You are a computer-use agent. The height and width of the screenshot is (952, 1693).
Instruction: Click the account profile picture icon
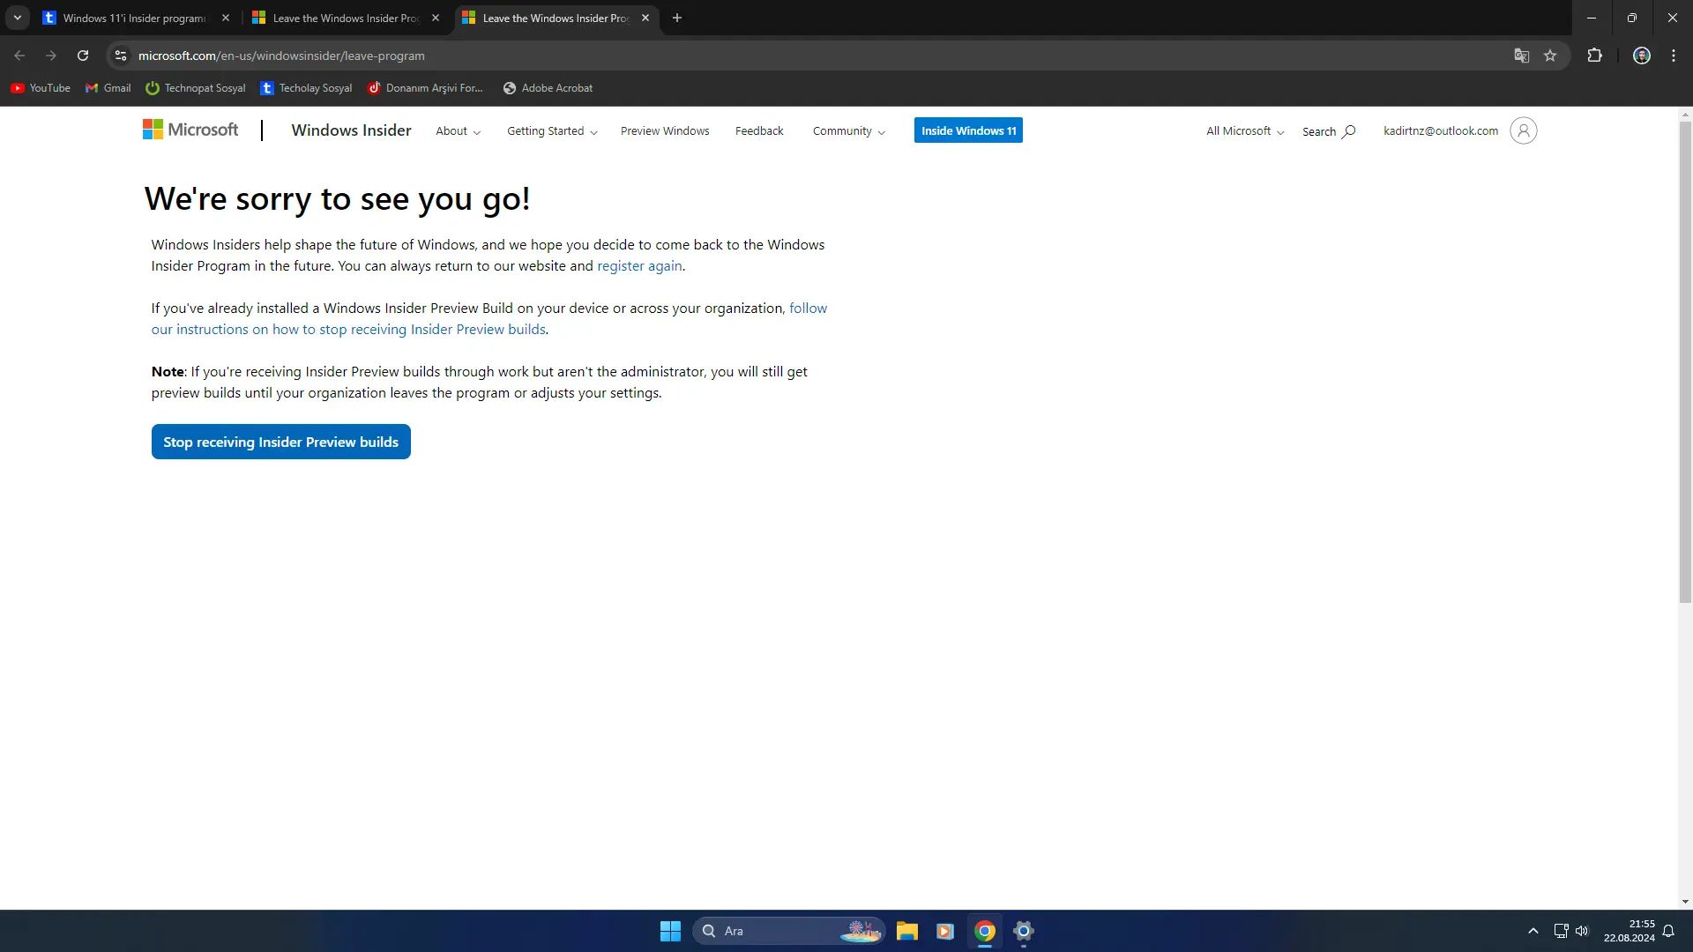tap(1523, 130)
